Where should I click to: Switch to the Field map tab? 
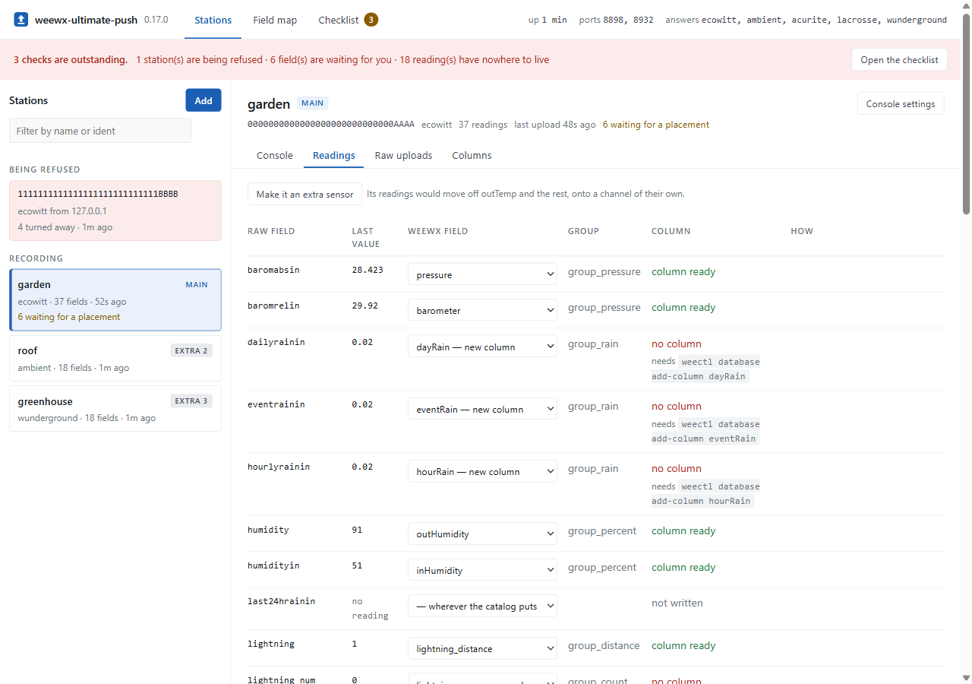pos(275,20)
